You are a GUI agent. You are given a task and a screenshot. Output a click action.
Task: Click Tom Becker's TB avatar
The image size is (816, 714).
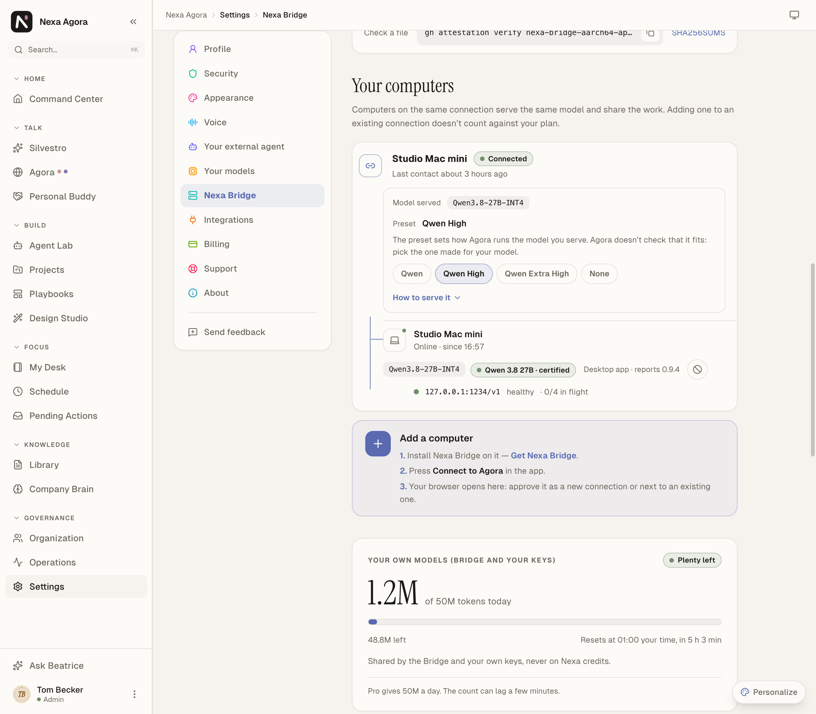[x=22, y=694]
